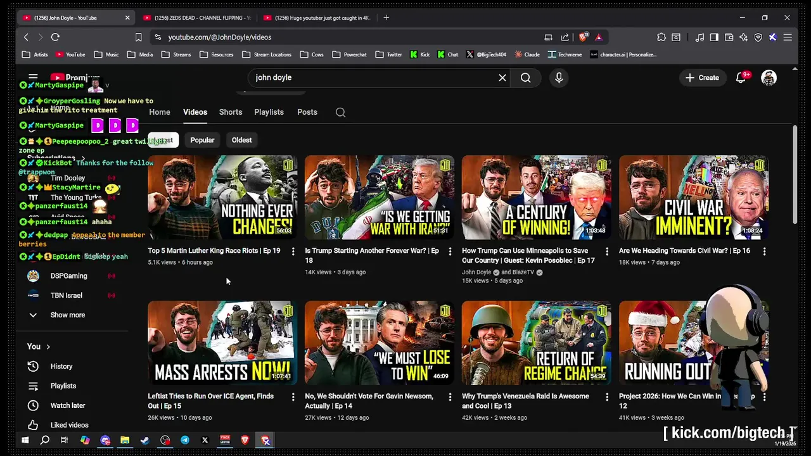Viewport: 811px width, 456px height.
Task: Click the Windows taskbar search icon
Action: 45,440
